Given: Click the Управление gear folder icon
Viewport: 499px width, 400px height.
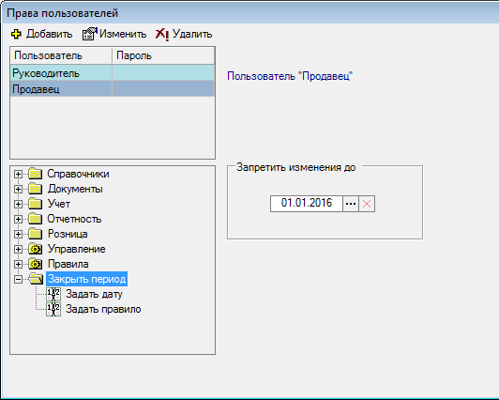Looking at the screenshot, I should click(x=36, y=249).
